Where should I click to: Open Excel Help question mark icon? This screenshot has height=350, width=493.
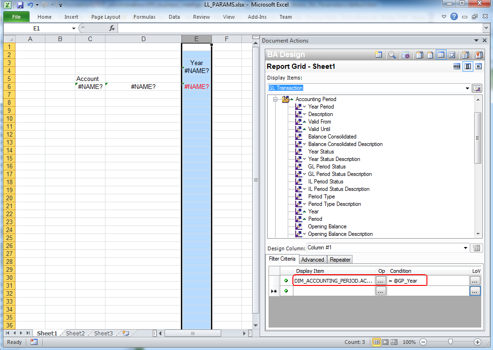point(454,17)
